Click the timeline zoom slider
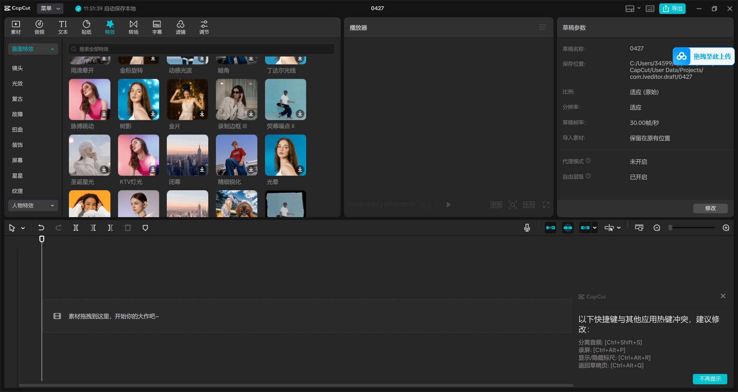Screen dimensions: 738x392 (692, 228)
